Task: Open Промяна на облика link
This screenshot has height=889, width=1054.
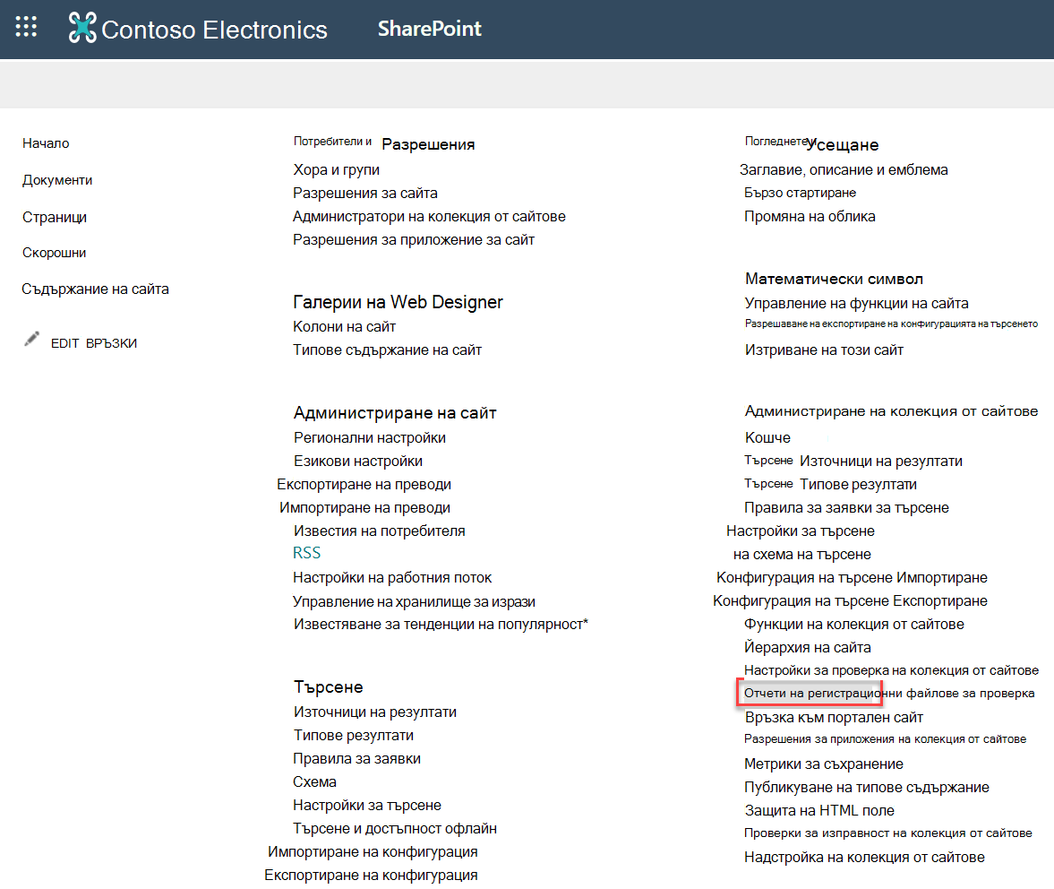Action: 810,217
